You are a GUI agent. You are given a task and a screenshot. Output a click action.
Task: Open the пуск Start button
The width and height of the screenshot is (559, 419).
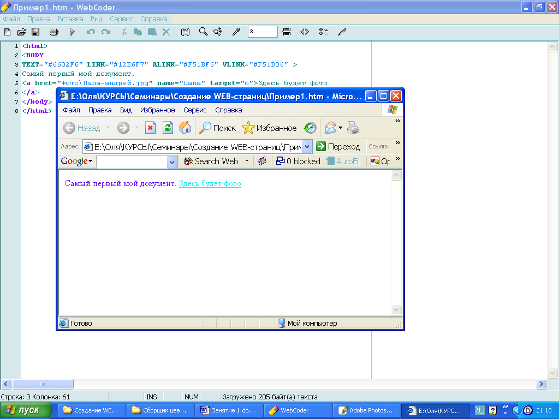click(x=25, y=410)
